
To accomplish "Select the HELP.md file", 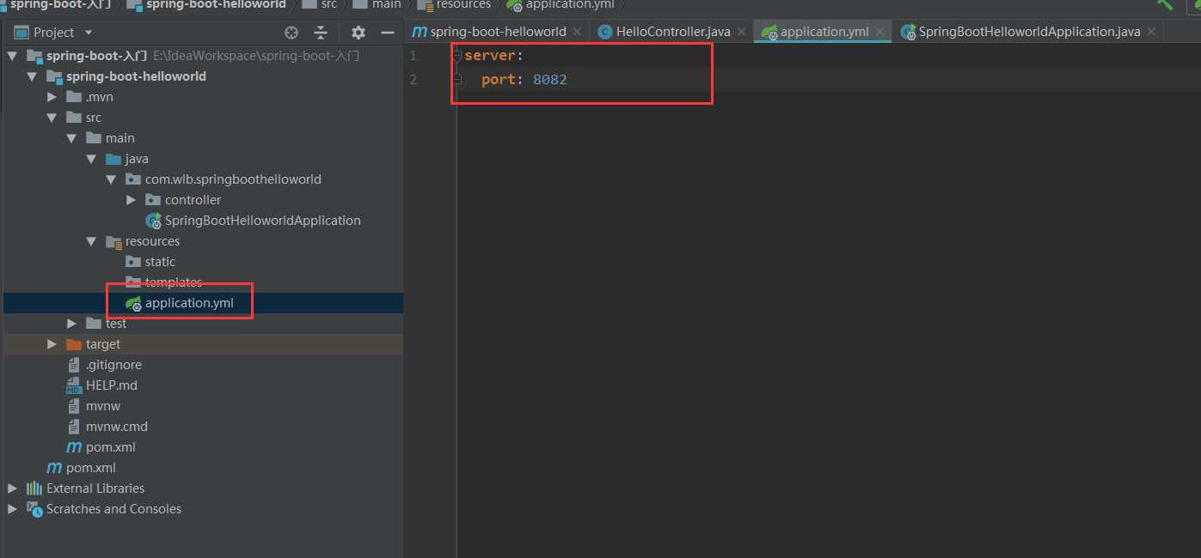I will 112,385.
